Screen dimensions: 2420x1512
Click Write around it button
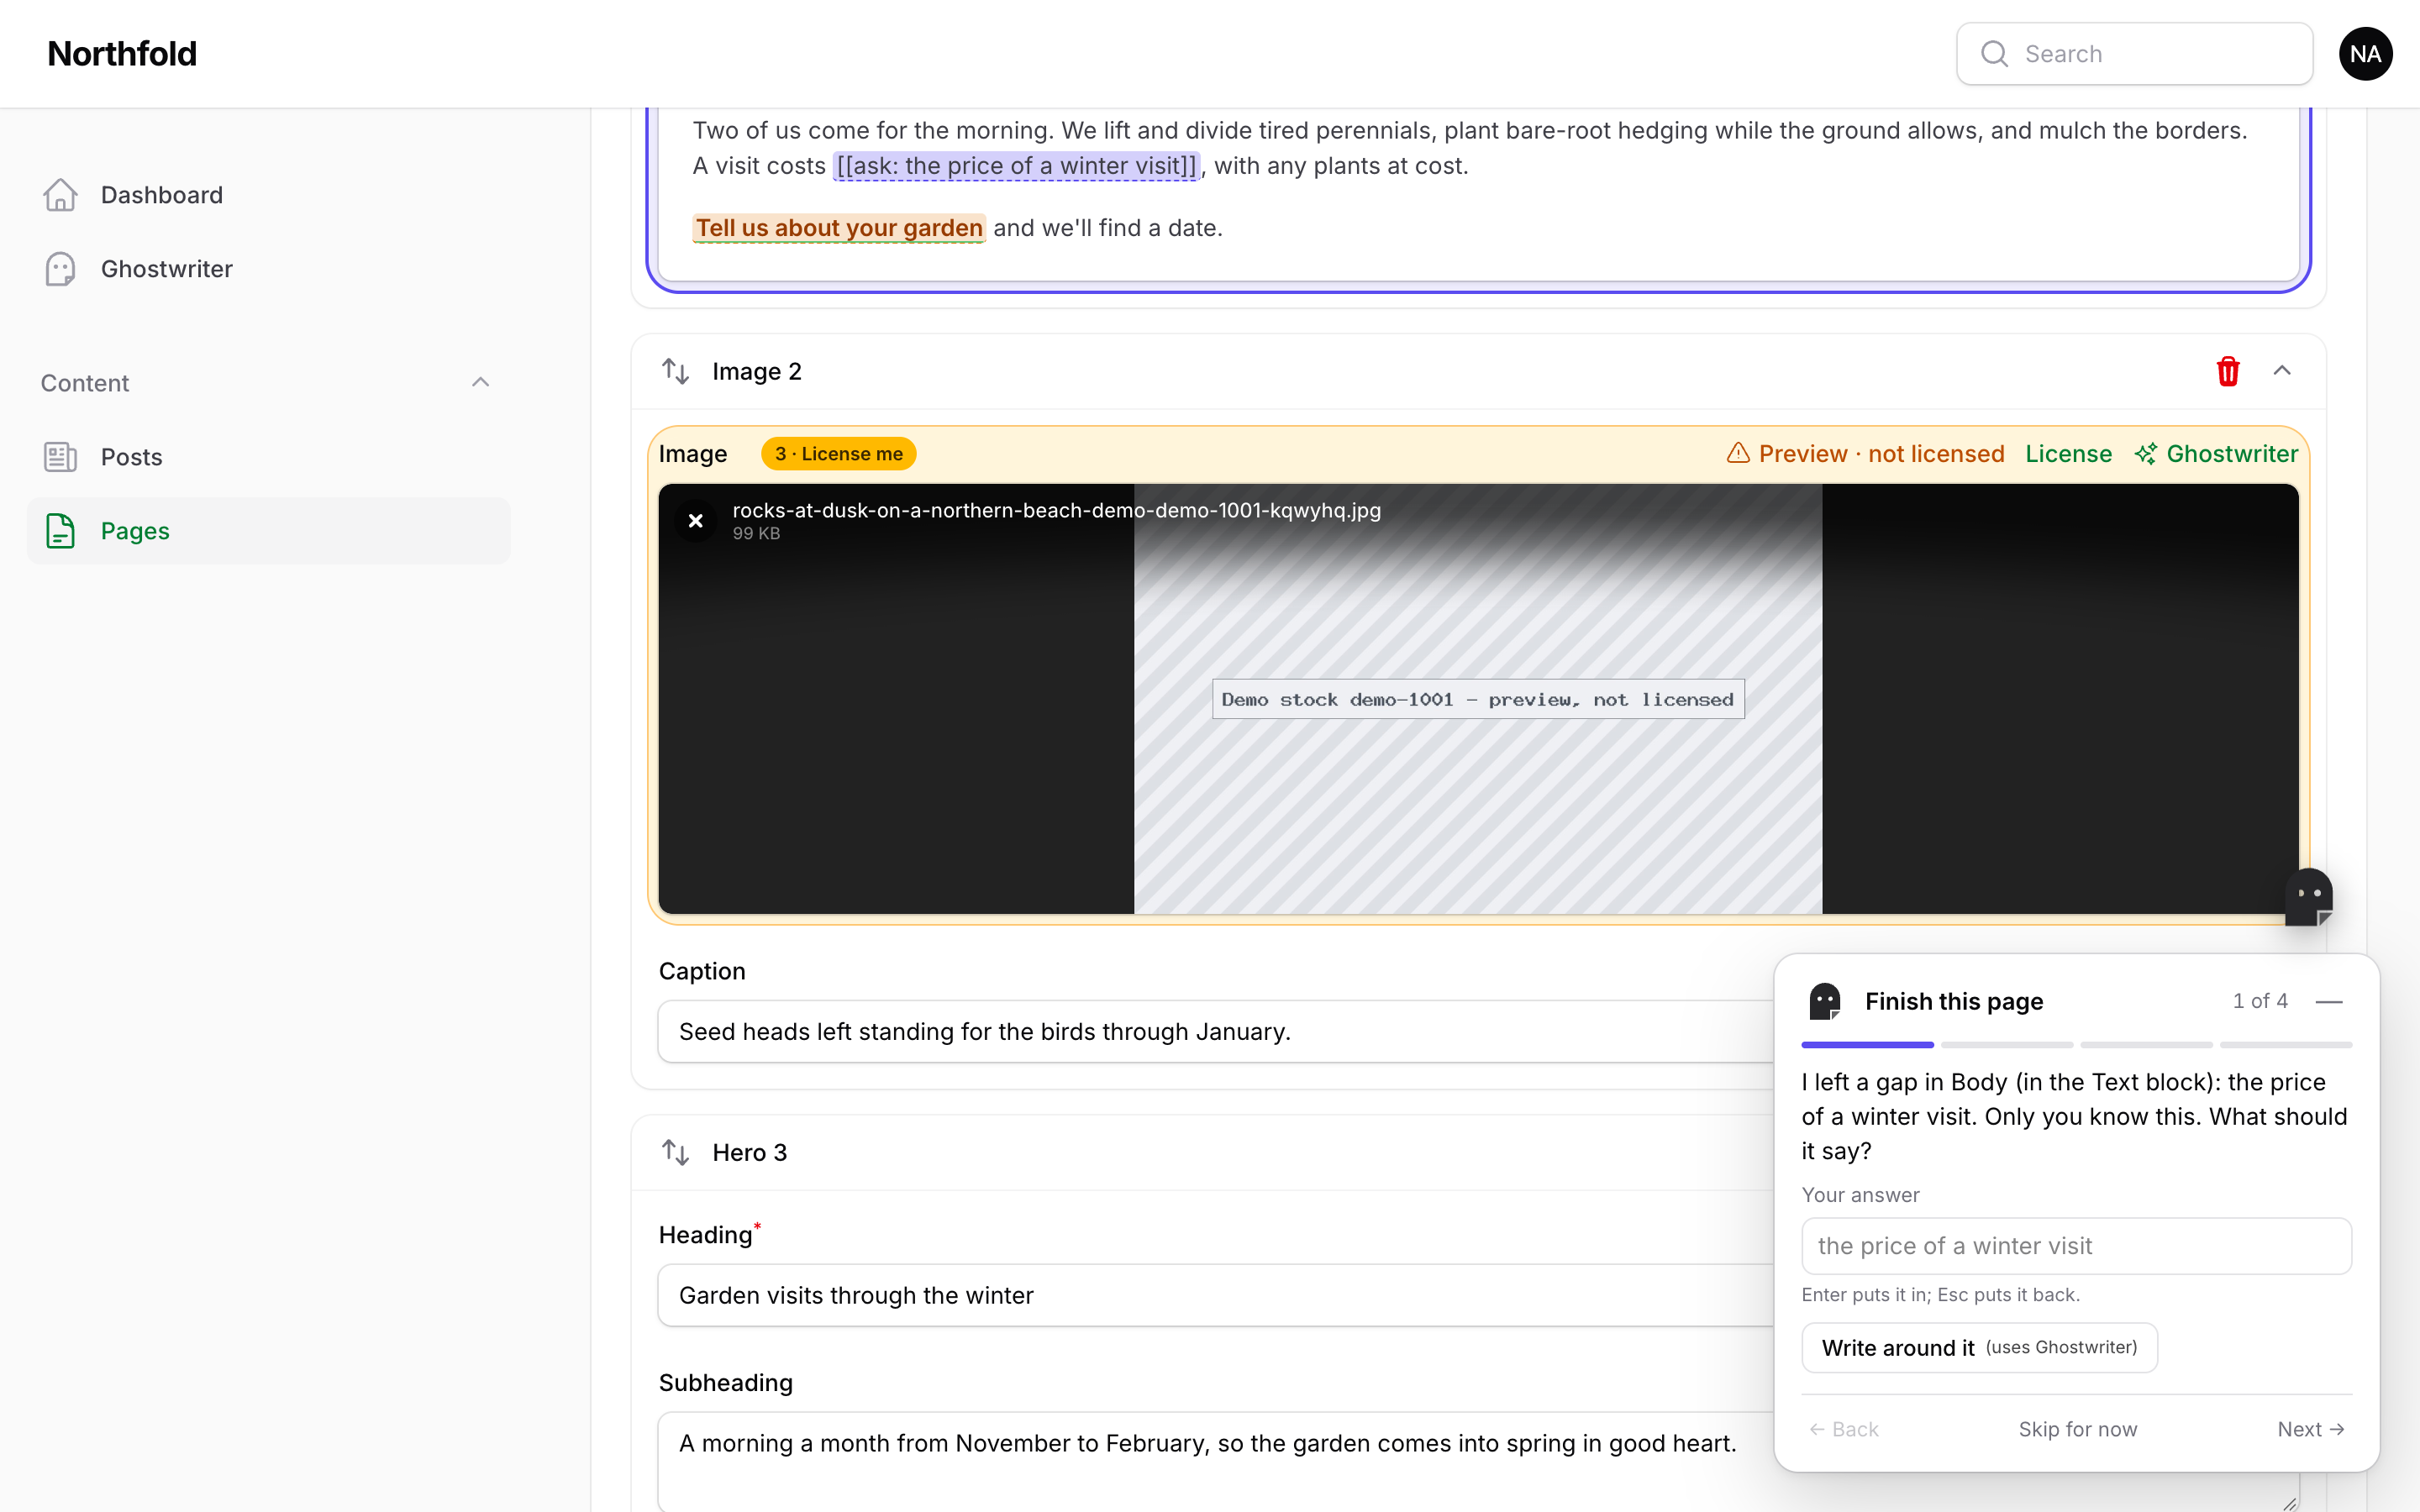pos(1979,1348)
